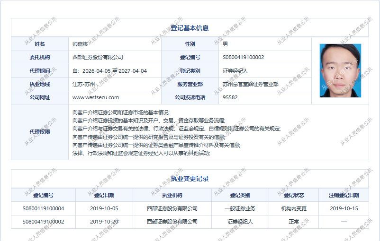The width and height of the screenshot is (380, 241).
Task: Click the 服务营业部 value cell
Action: tap(250, 84)
